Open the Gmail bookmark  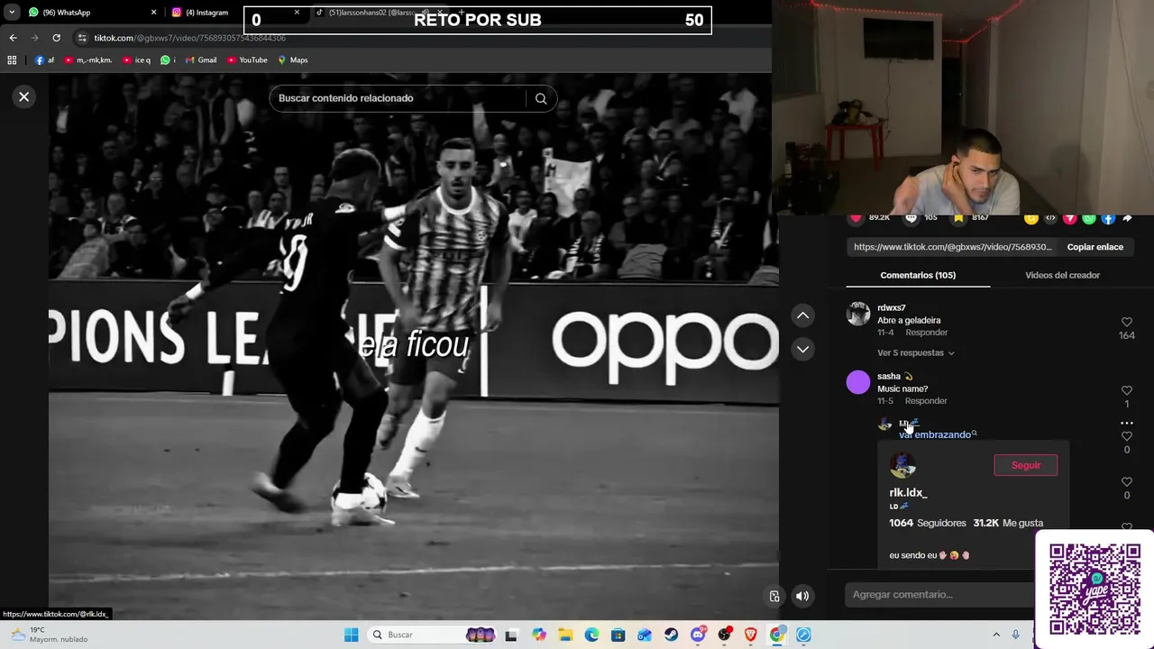pyautogui.click(x=201, y=60)
